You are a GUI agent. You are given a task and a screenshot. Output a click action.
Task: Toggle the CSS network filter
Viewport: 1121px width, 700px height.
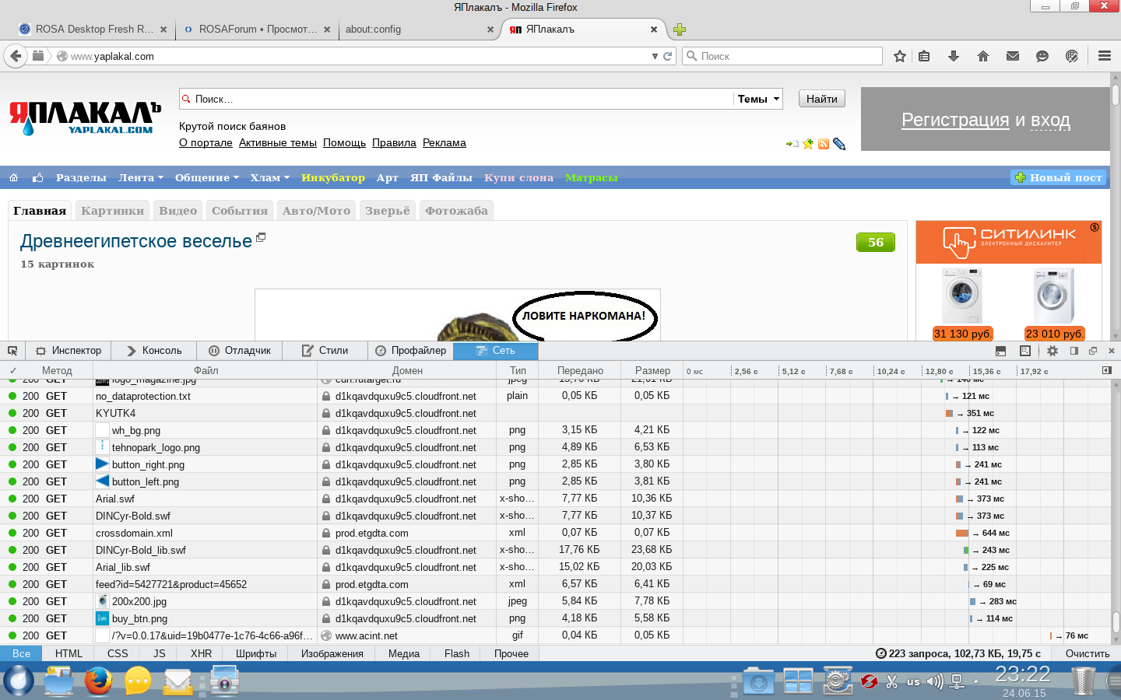click(x=118, y=653)
